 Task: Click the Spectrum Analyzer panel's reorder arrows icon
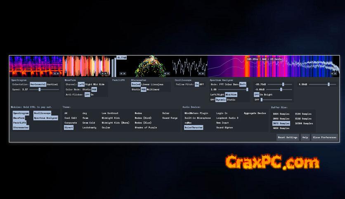[333, 74]
